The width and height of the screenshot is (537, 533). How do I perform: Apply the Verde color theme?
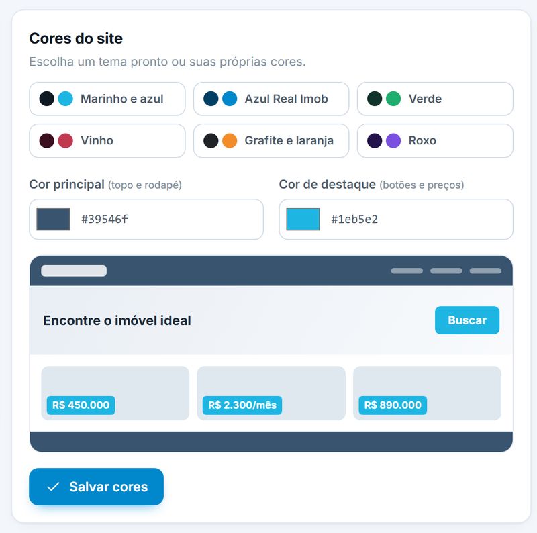(435, 99)
